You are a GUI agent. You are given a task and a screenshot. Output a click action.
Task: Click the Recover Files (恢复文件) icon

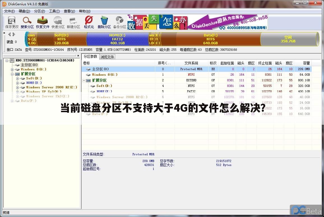point(43,22)
